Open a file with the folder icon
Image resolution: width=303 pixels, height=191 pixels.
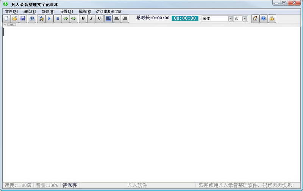[x=15, y=18]
